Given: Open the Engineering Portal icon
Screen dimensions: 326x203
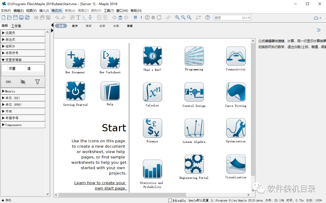Looking at the screenshot, I should pos(194,164).
